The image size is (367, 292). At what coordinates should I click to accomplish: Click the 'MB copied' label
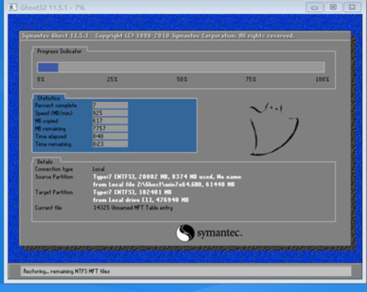[x=46, y=121]
